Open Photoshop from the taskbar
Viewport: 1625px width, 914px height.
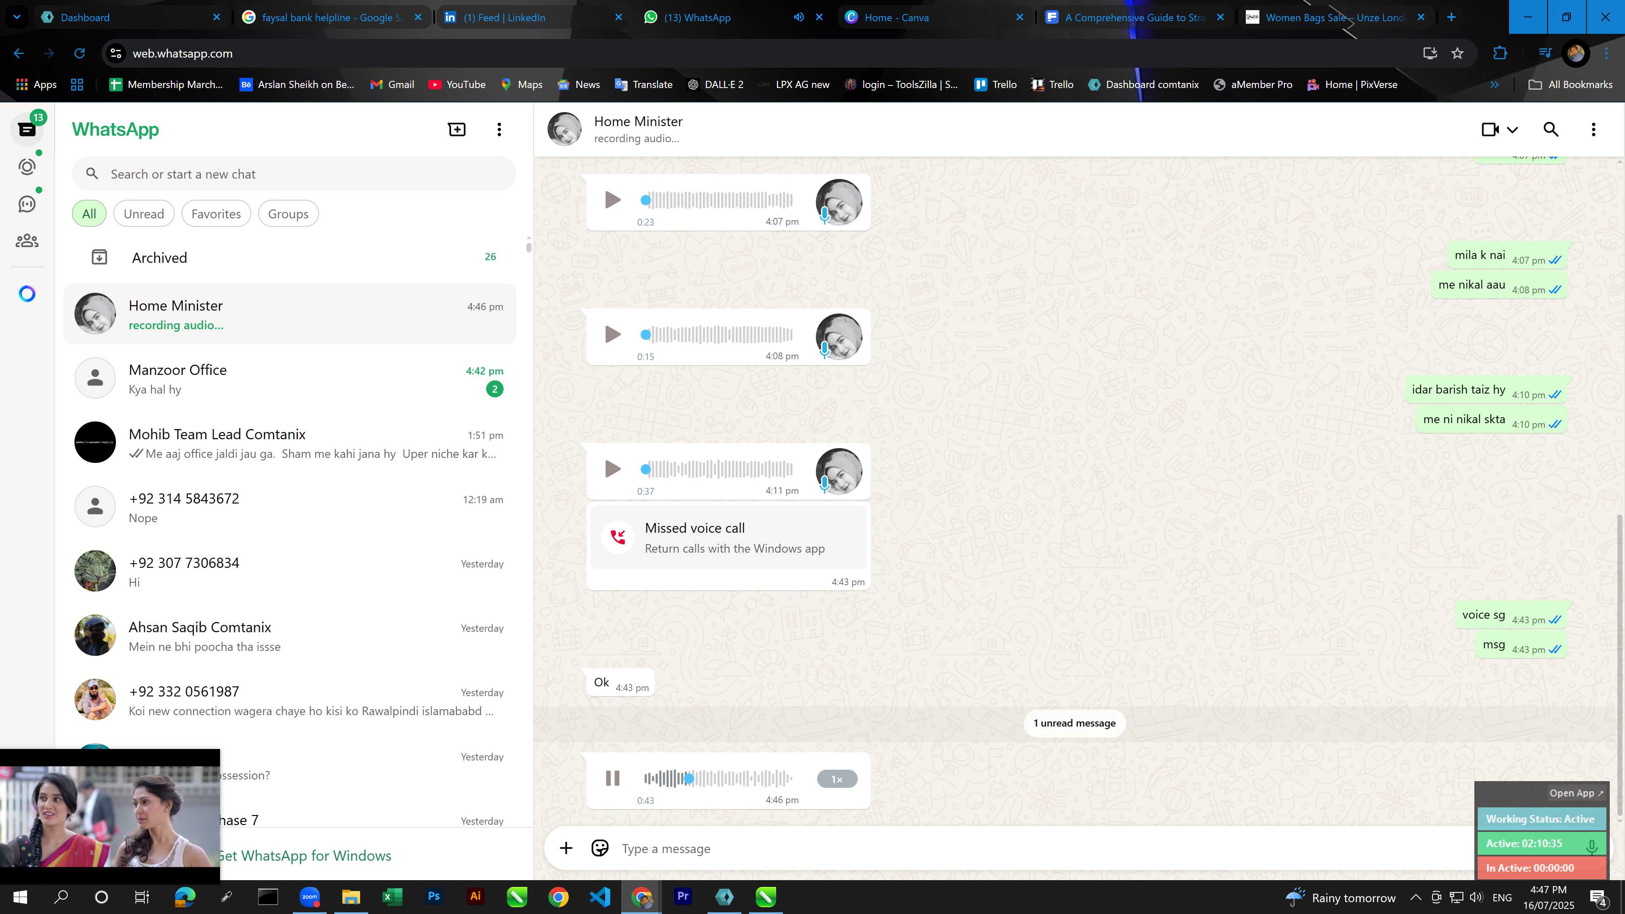(x=434, y=896)
